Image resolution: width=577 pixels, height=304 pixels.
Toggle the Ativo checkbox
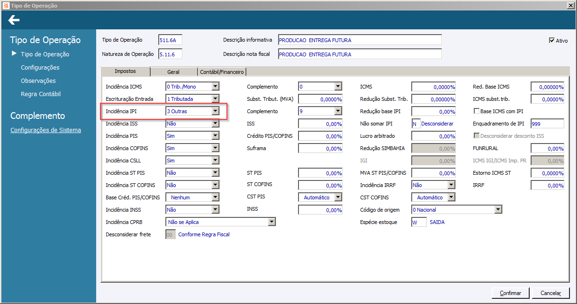click(x=552, y=41)
